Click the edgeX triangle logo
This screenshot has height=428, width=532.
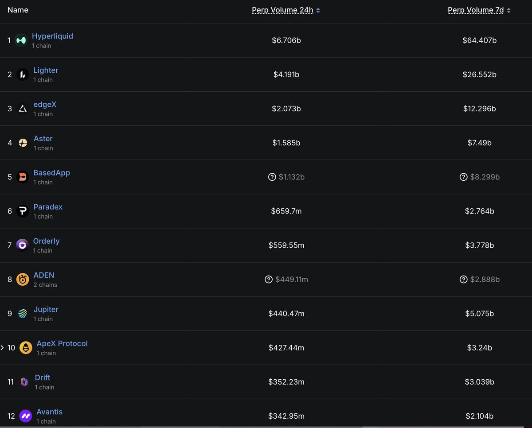(23, 109)
